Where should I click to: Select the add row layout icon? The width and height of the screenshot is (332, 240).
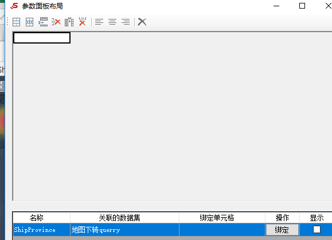[x=43, y=22]
